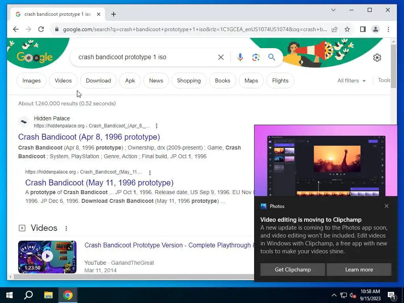The image size is (404, 303).
Task: Click the hiddenpalace.org Crash_Bandicoot_(Apr_8 URL text
Action: [x=92, y=126]
